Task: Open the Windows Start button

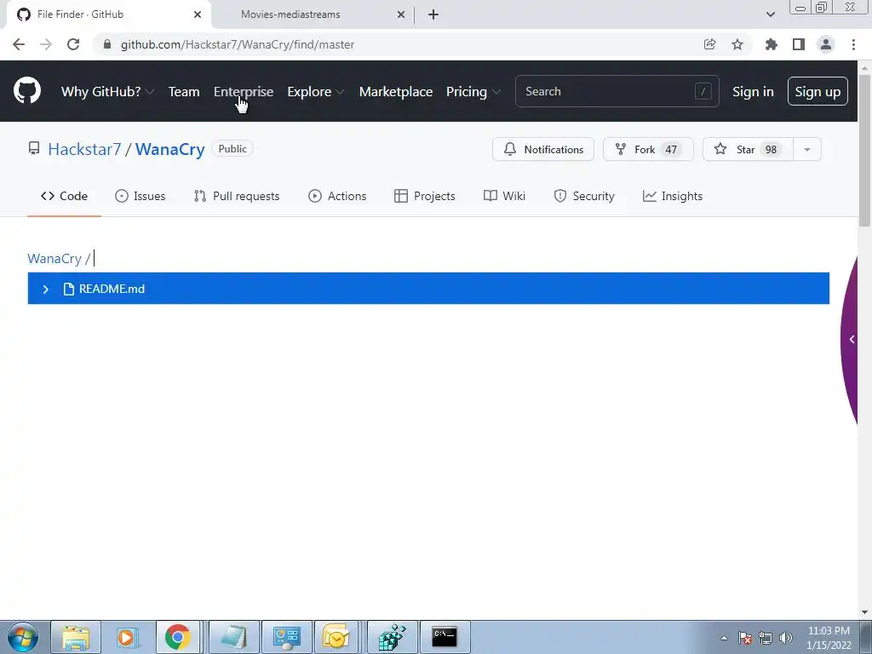Action: (23, 637)
